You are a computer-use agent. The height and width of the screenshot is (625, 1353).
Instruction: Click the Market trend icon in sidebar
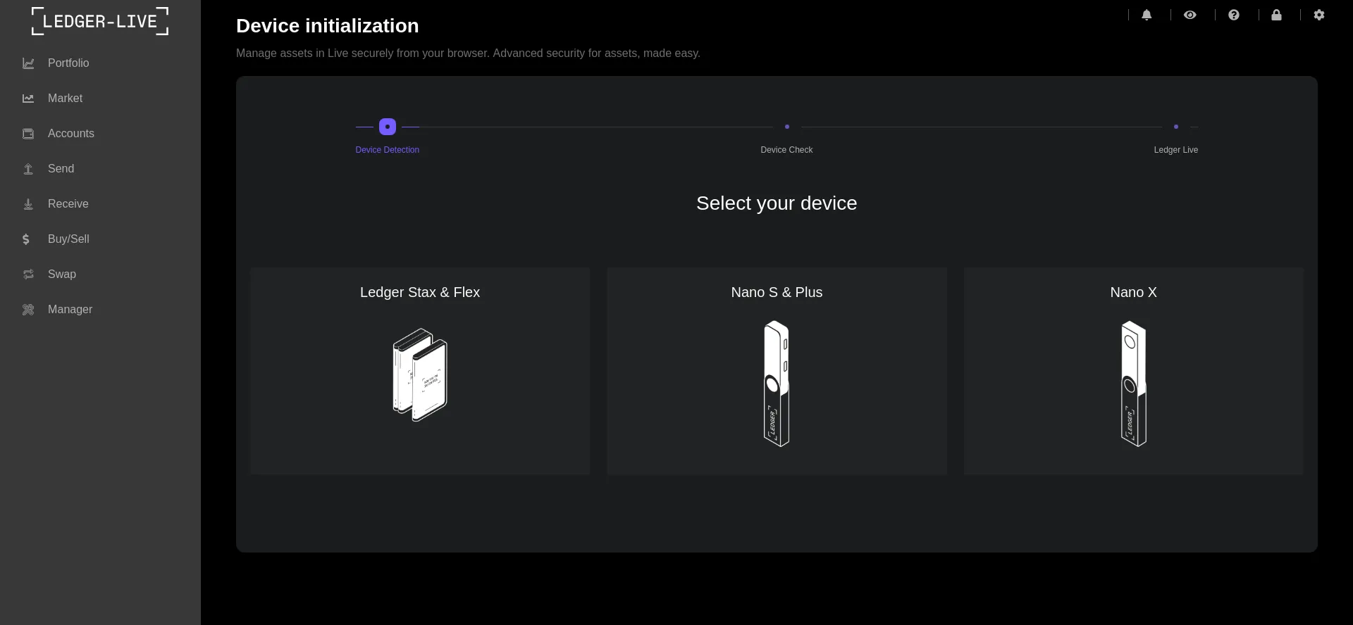pyautogui.click(x=28, y=99)
